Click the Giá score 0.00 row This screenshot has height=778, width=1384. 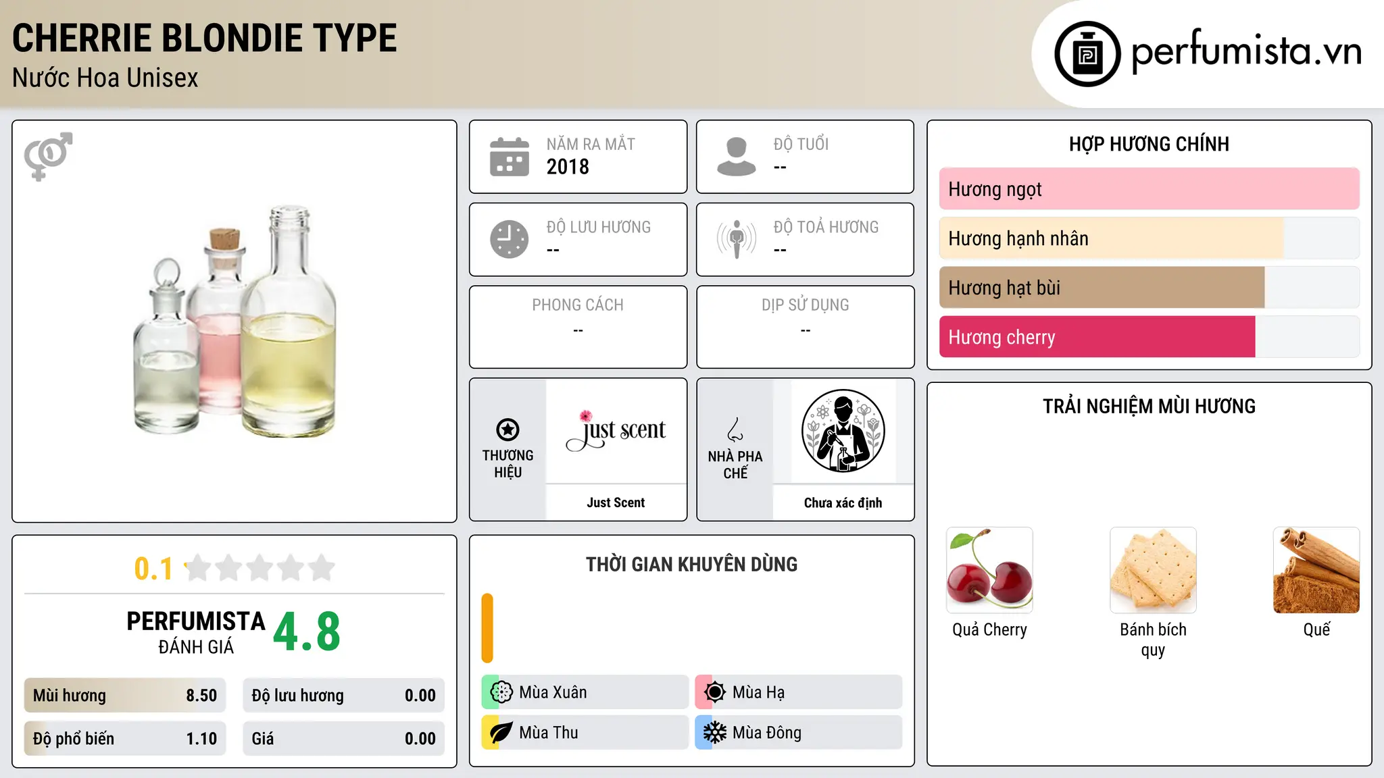343,739
